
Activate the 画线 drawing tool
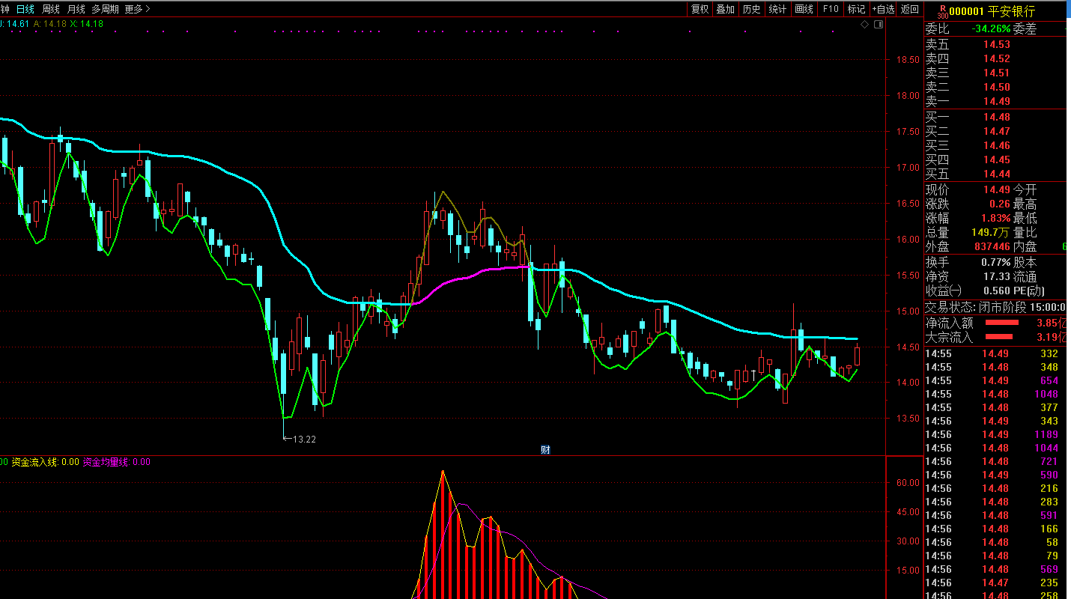point(804,9)
